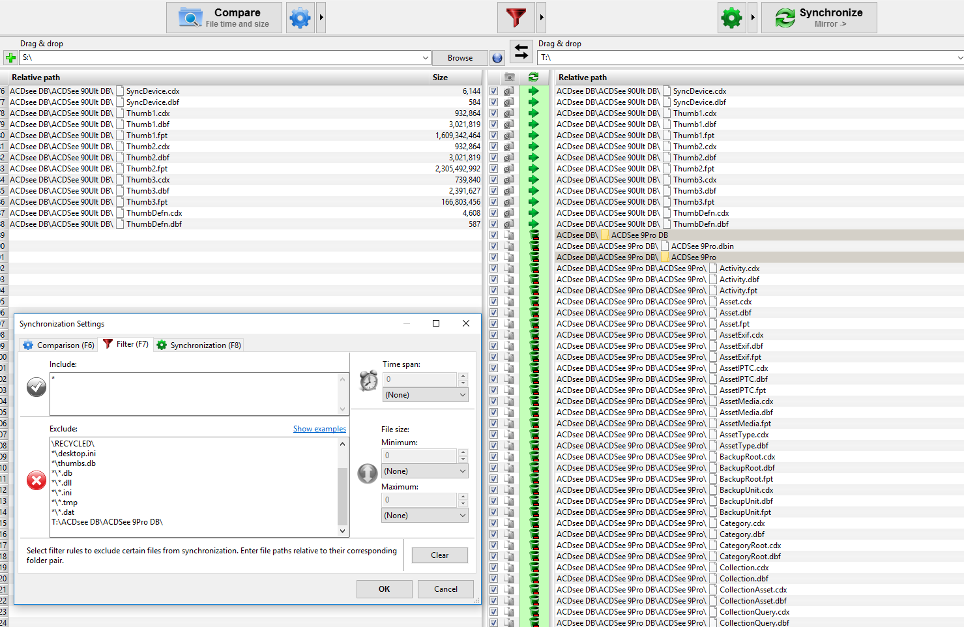Click the Time span stopwatch icon

pyautogui.click(x=368, y=381)
